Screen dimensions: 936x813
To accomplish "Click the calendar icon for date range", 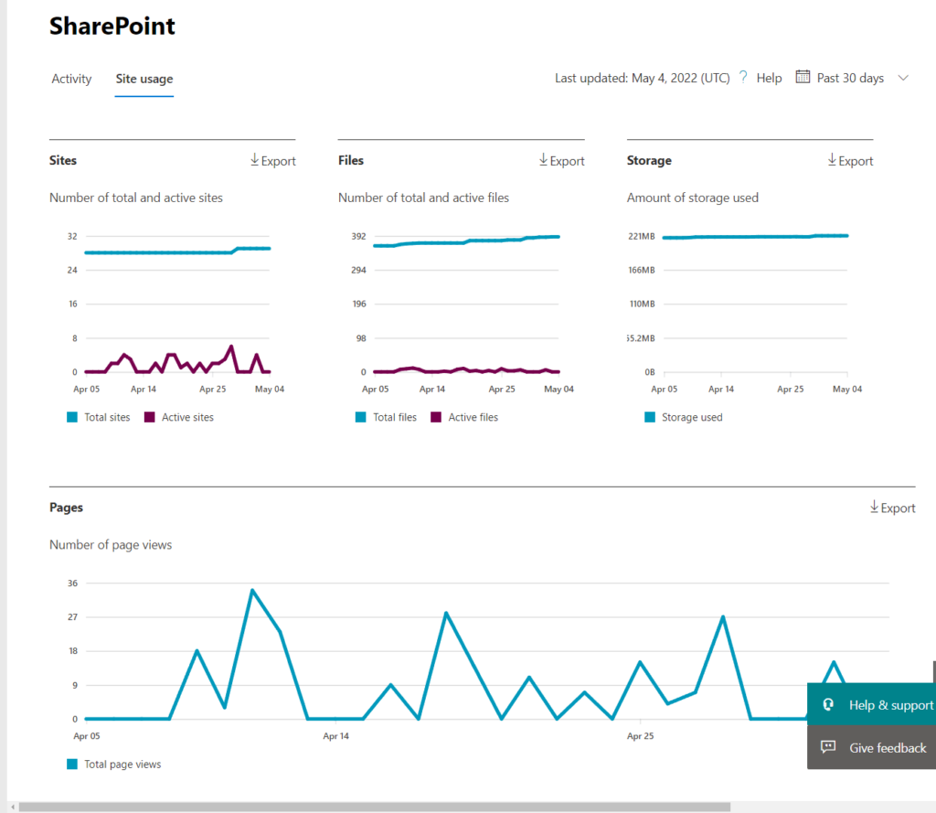I will tap(803, 77).
